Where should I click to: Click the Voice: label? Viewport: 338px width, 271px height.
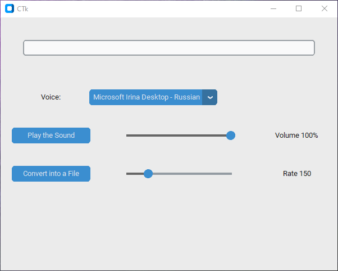click(x=51, y=97)
